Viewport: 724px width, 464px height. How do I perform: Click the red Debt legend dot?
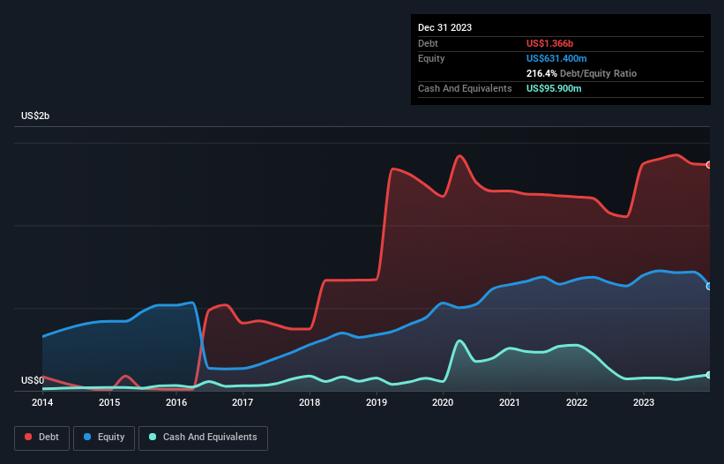click(x=28, y=437)
